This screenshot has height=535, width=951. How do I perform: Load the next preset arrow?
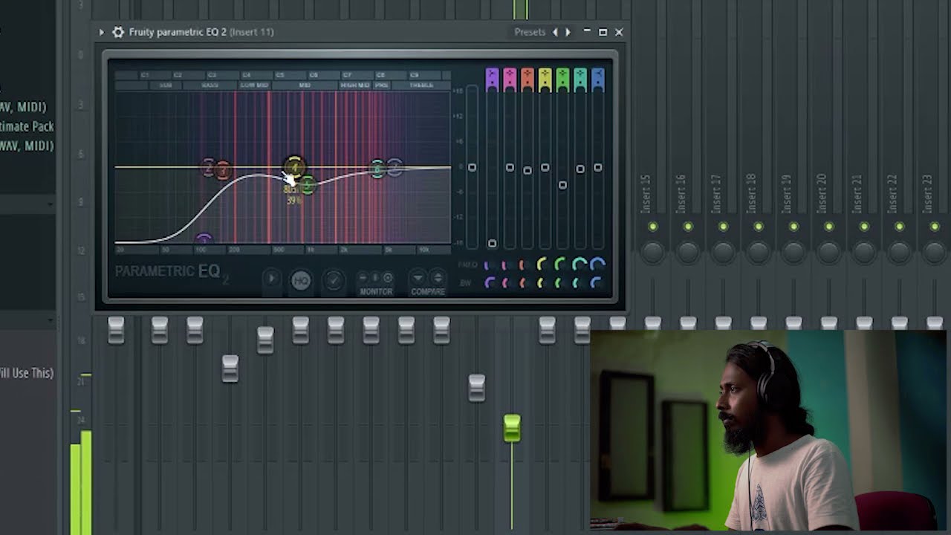[x=568, y=32]
